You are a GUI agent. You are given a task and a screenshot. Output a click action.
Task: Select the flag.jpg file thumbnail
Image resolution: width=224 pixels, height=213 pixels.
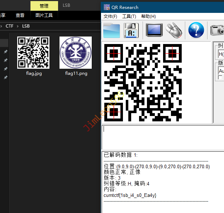(33, 53)
